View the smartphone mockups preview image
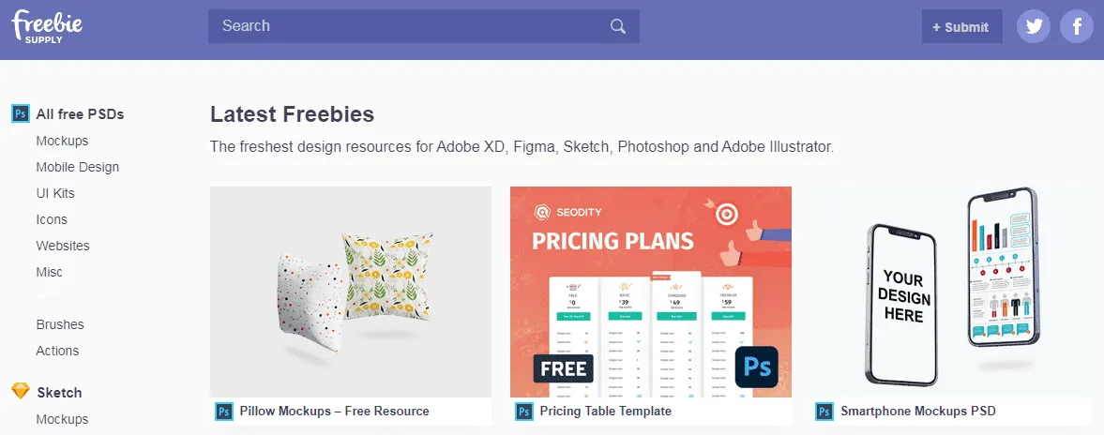Viewport: 1104px width, 435px height. pyautogui.click(x=951, y=291)
